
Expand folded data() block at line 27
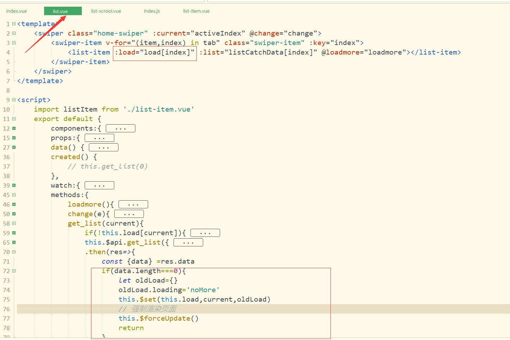14,147
